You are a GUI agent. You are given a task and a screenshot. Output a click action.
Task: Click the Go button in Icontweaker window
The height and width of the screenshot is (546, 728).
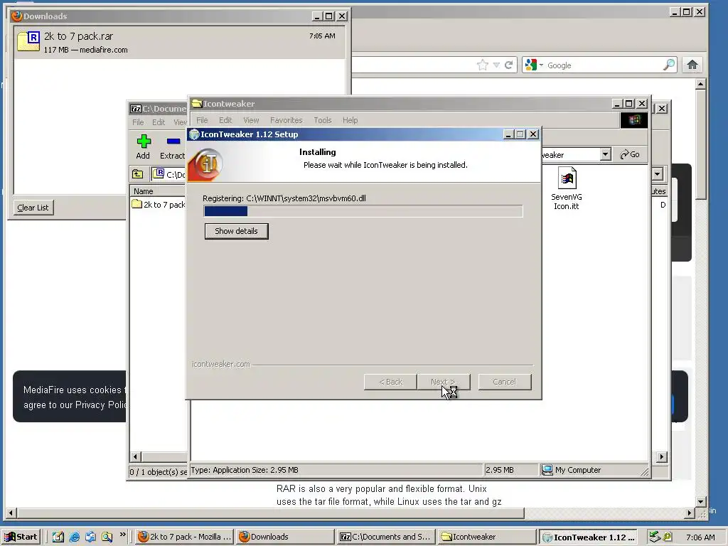pyautogui.click(x=630, y=154)
